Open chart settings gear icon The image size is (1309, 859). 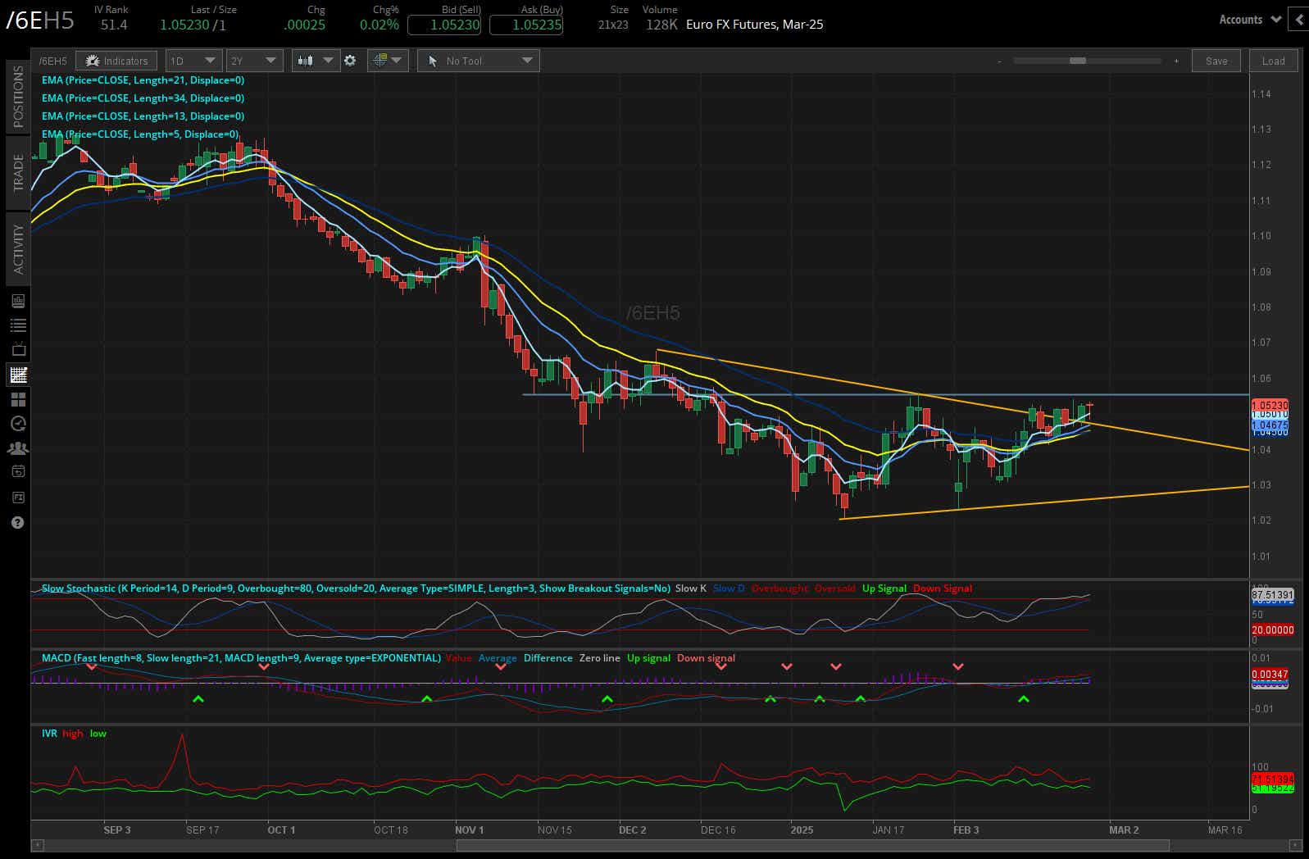(x=350, y=61)
